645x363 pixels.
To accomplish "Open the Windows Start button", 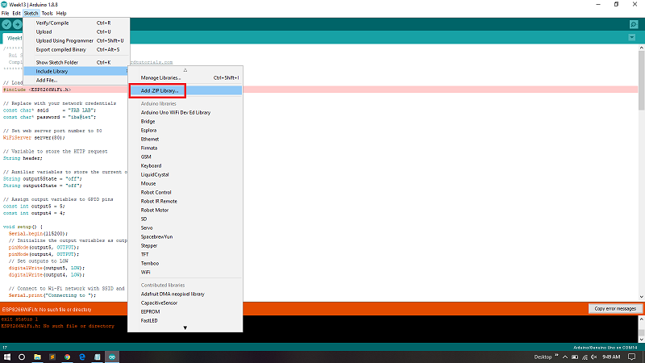I will (x=7, y=357).
